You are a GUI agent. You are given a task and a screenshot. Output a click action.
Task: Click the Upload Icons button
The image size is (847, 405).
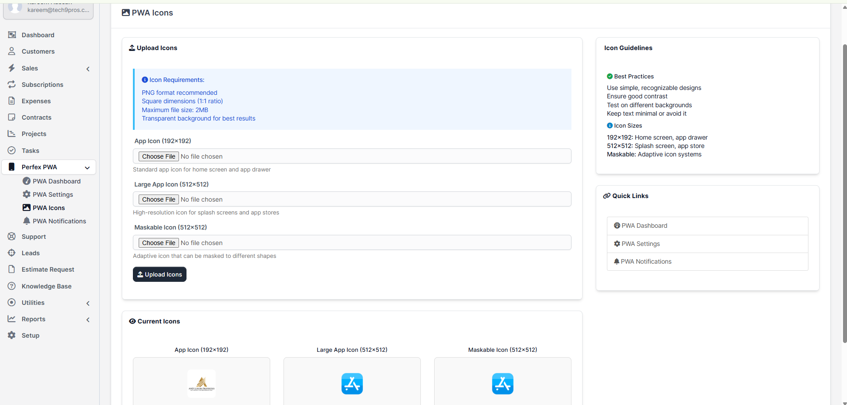coord(159,274)
